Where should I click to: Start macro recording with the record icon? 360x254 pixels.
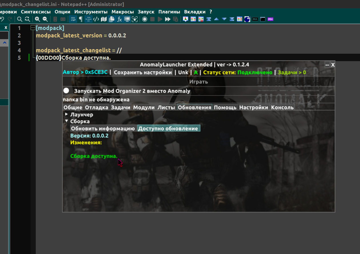144,19
